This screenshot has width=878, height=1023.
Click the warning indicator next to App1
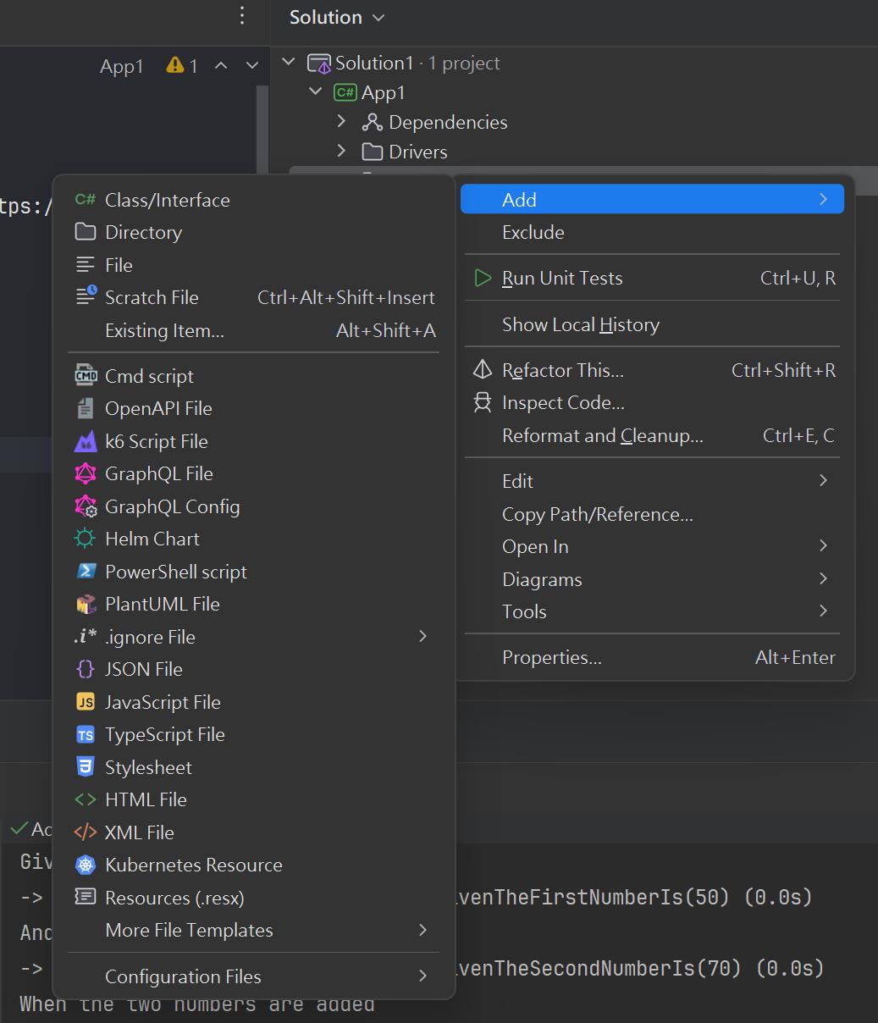tap(182, 66)
